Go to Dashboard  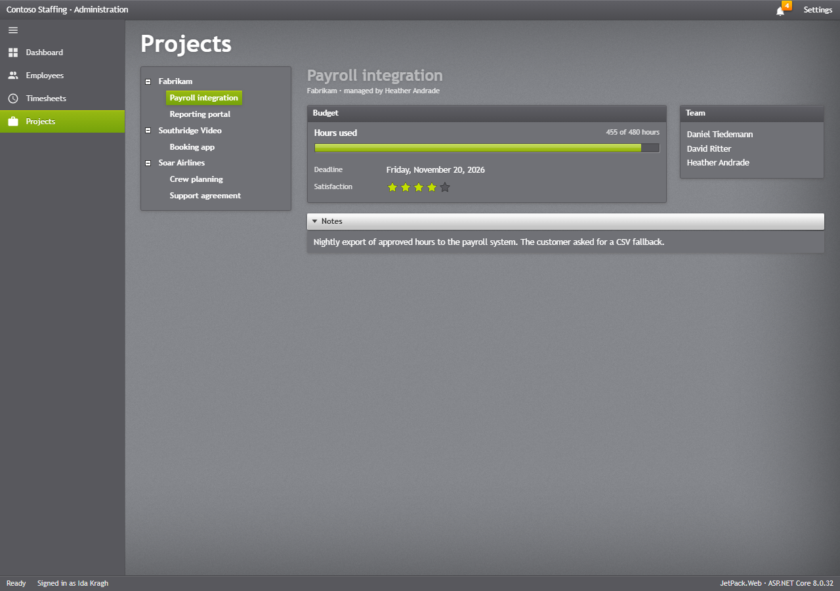click(x=62, y=53)
